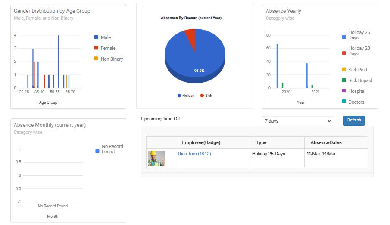390x225 pixels.
Task: Click the Male legend blue square
Action: tap(96, 37)
